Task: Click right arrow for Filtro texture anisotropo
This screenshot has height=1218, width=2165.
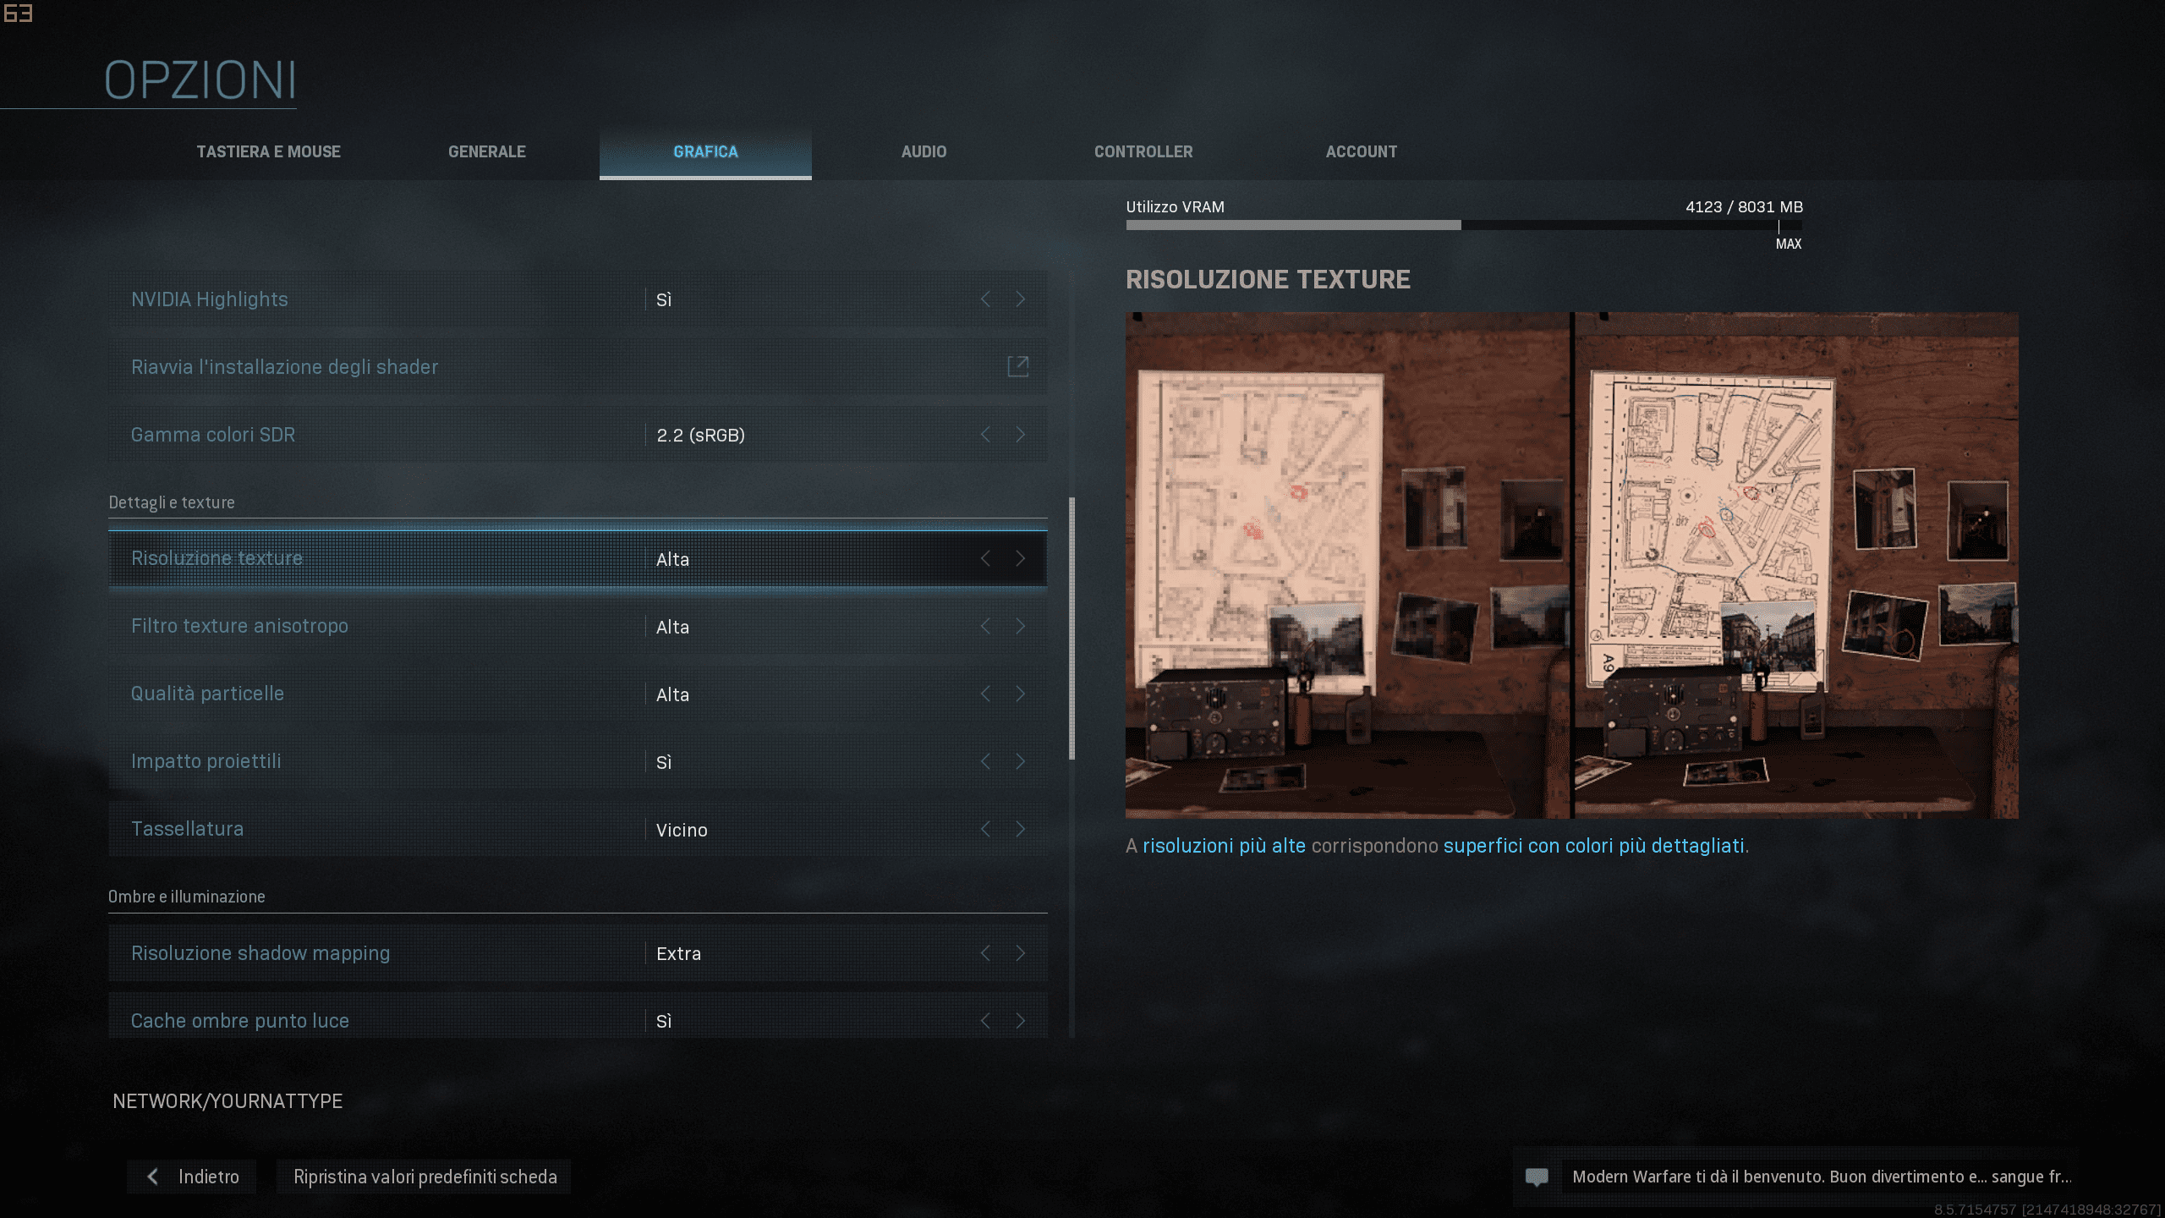Action: 1020,626
